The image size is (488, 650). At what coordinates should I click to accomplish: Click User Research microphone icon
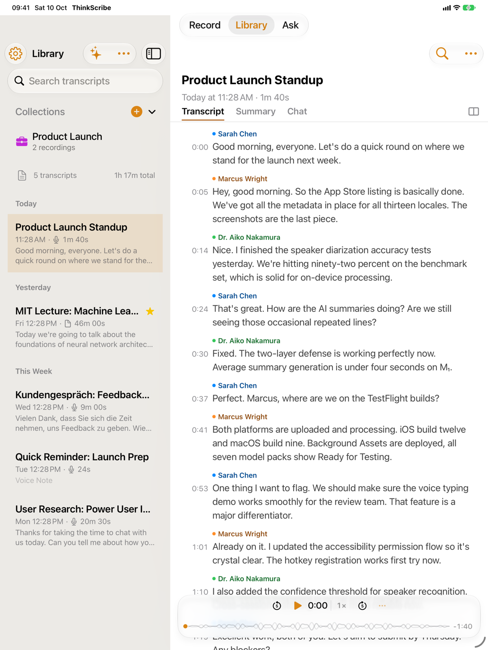pos(73,522)
